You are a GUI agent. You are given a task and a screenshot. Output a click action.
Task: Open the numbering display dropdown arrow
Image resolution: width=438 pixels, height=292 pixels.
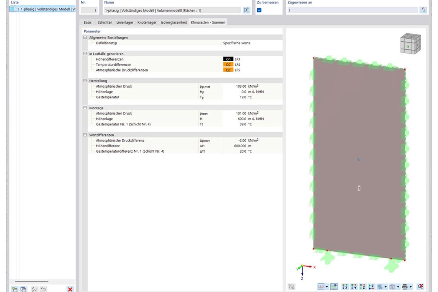click(x=327, y=287)
